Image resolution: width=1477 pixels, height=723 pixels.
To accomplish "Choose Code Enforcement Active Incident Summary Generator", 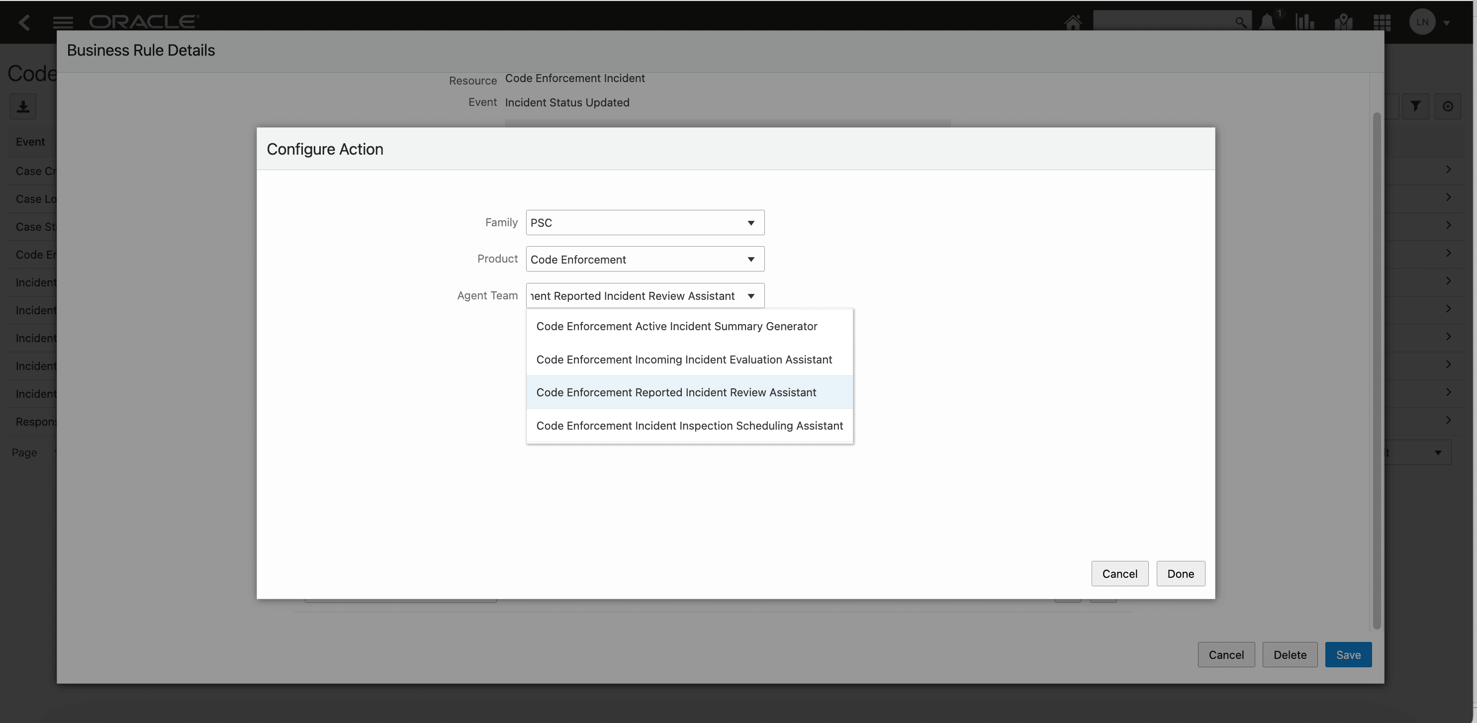I will pyautogui.click(x=690, y=326).
